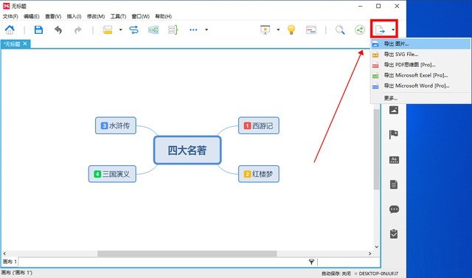
Task: Click the scroll right arrow
Action: (370, 254)
